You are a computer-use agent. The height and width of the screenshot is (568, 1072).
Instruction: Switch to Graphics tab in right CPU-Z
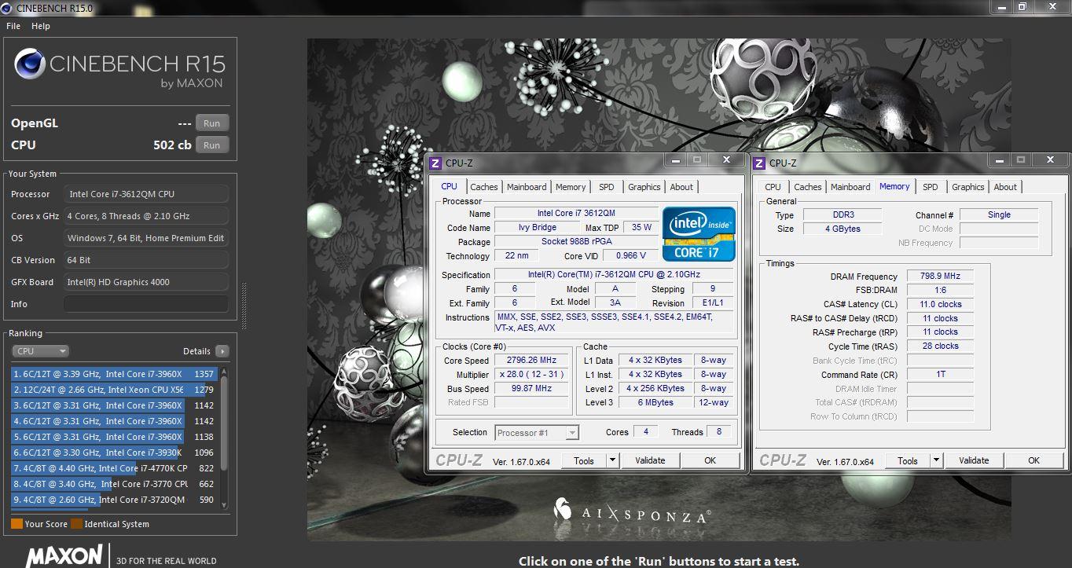(968, 187)
